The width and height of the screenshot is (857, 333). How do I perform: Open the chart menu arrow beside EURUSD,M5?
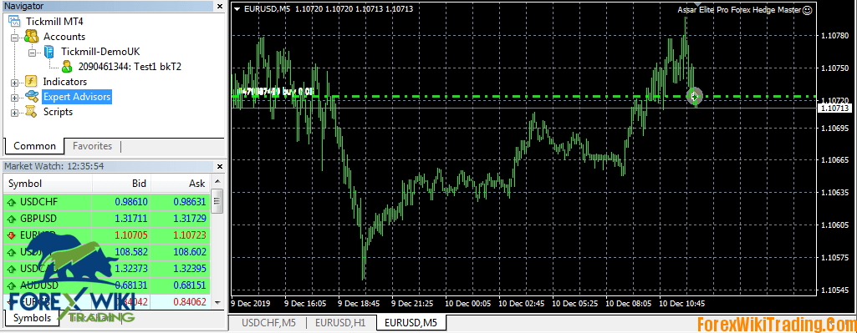[x=237, y=8]
